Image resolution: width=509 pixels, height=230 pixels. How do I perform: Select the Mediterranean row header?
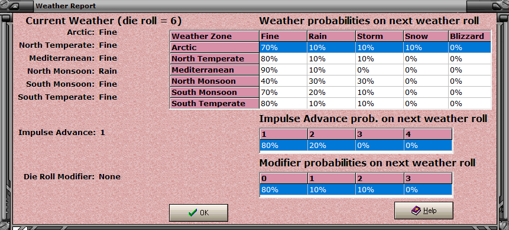(x=215, y=70)
